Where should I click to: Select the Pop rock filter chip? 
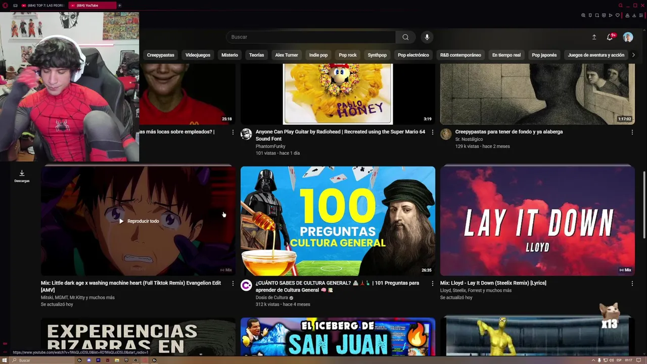coord(348,55)
